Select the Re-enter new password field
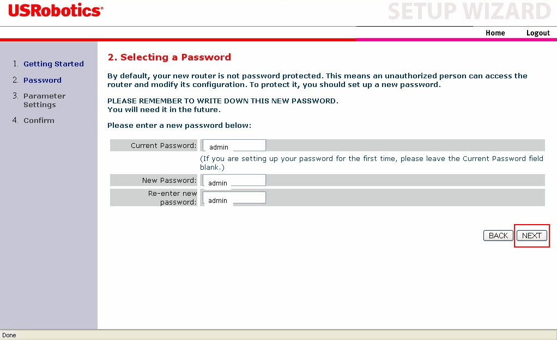 pos(234,197)
